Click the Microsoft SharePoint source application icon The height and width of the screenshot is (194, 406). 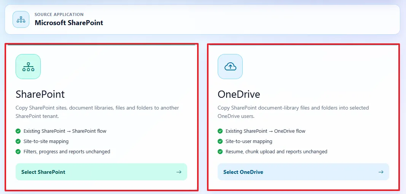tap(21, 19)
